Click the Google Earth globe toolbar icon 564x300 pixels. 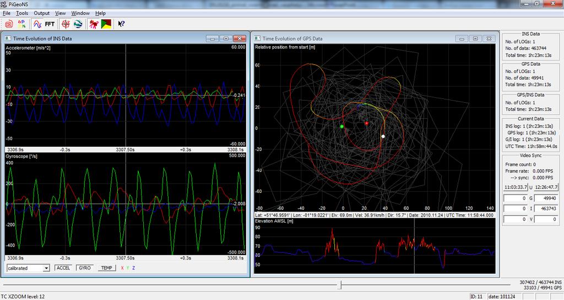click(78, 24)
